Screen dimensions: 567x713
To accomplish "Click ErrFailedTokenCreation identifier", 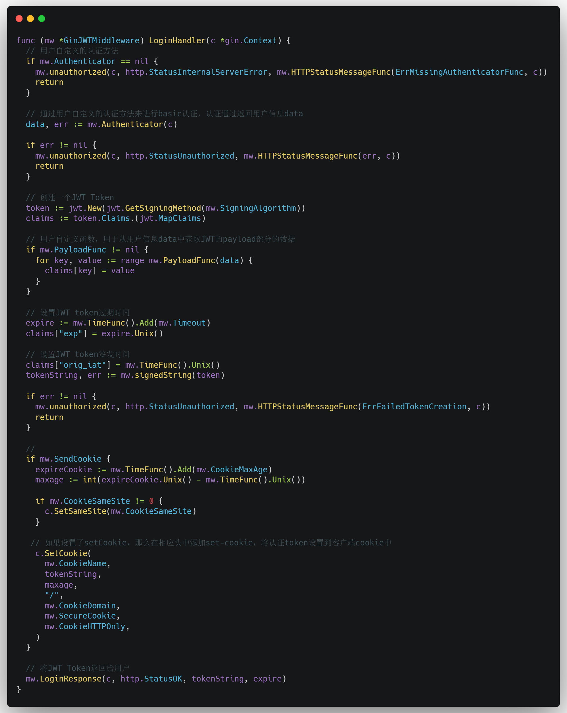I will pyautogui.click(x=414, y=407).
